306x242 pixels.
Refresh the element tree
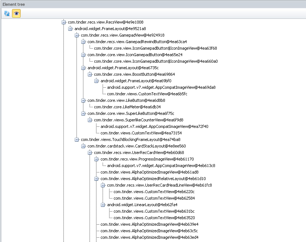tap(7, 13)
